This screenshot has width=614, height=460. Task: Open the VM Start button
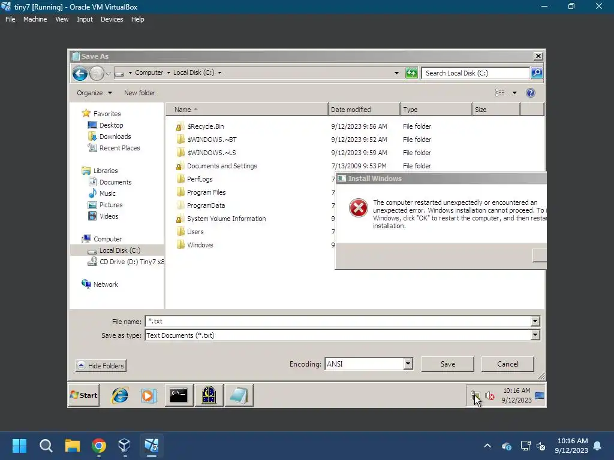click(84, 395)
